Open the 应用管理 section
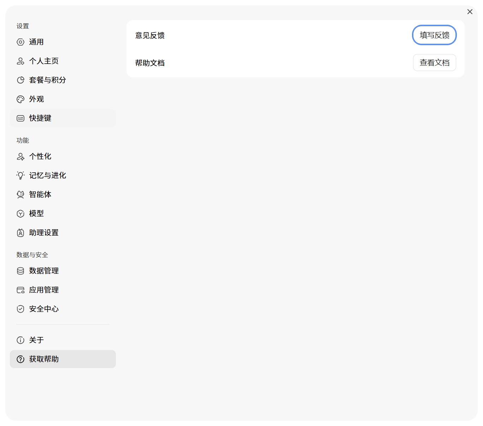 [63, 290]
